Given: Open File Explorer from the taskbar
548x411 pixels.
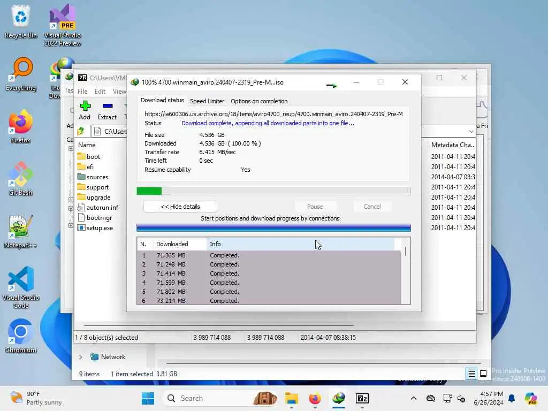Looking at the screenshot, I should click(292, 398).
